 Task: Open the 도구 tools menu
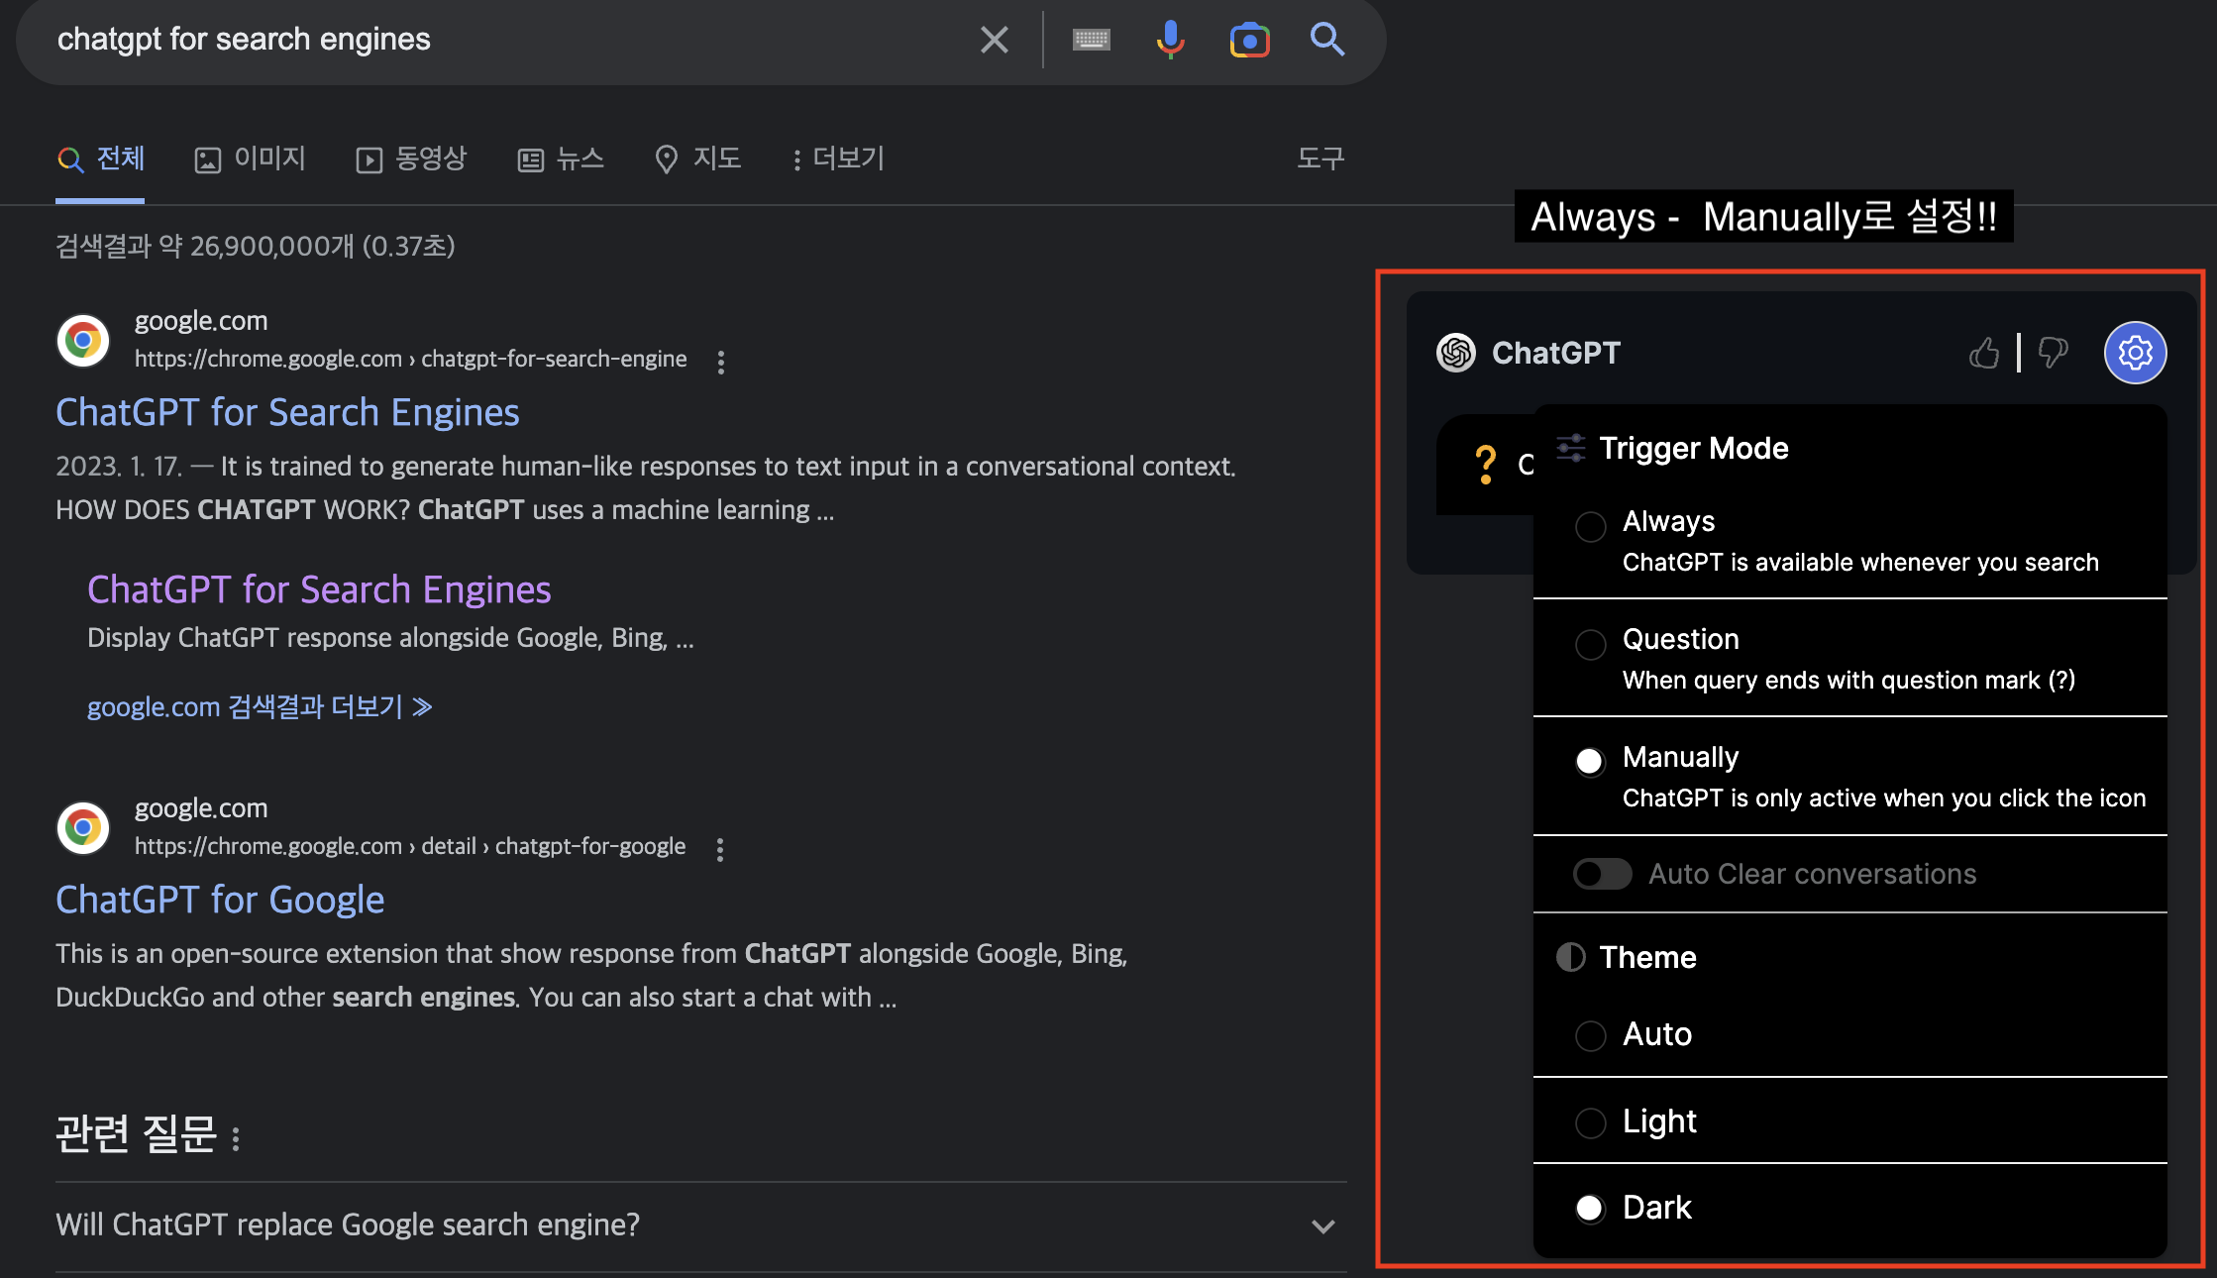1320,159
